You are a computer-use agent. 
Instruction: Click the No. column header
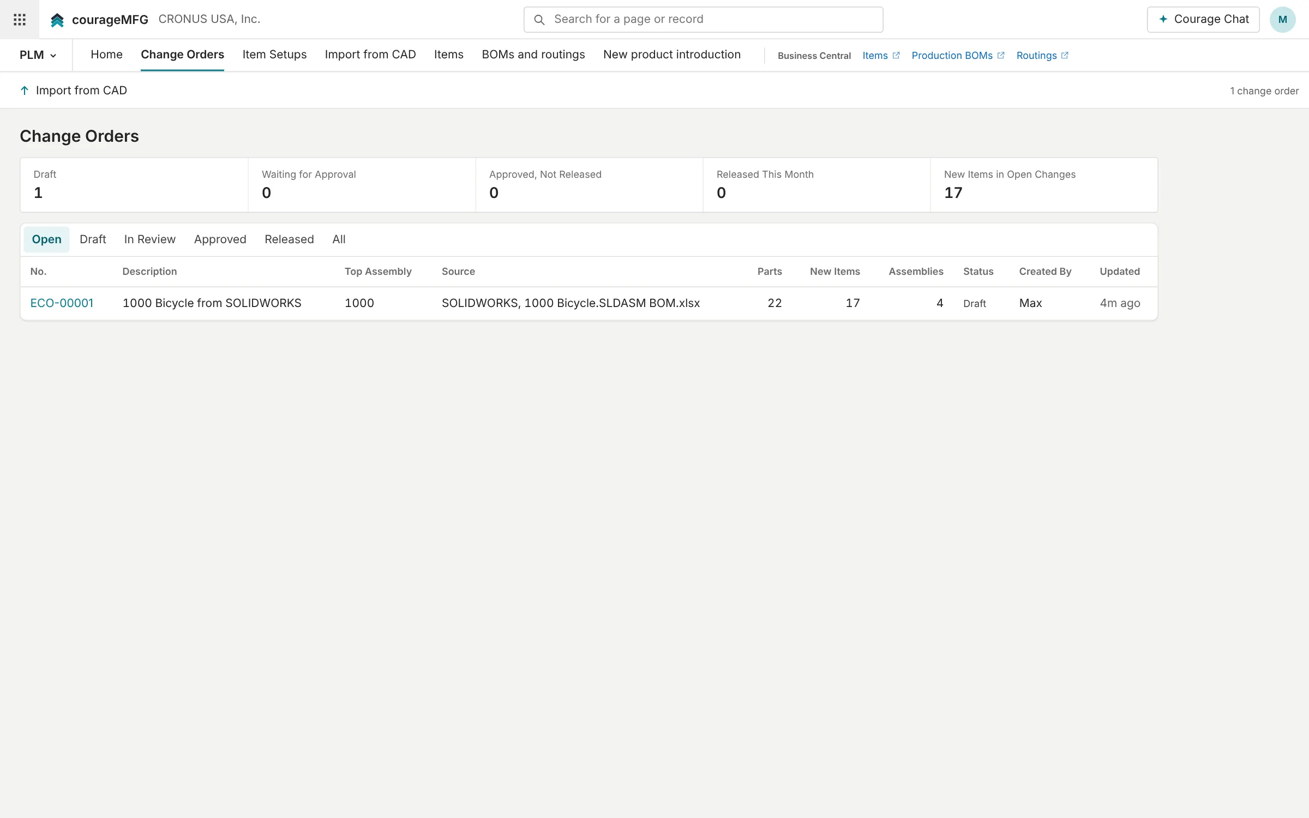pyautogui.click(x=38, y=272)
